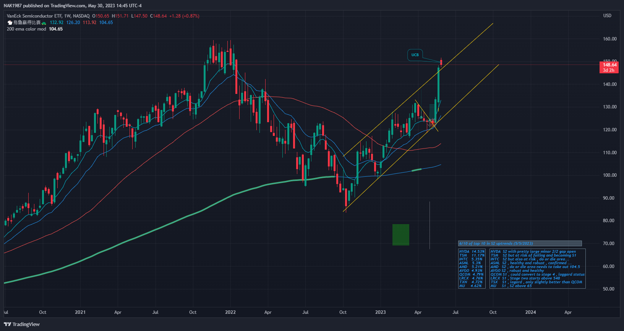Viewport: 624px width, 331px height.
Task: Click the 2022 label on the time axis
Action: [230, 312]
